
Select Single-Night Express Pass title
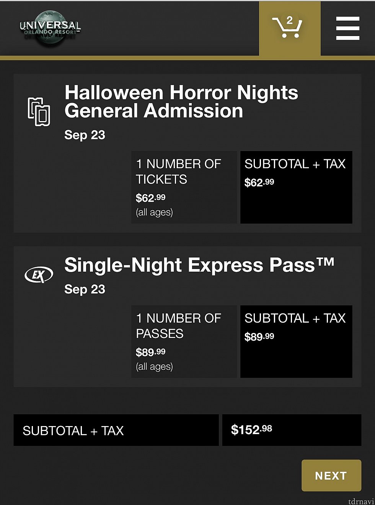tap(199, 265)
